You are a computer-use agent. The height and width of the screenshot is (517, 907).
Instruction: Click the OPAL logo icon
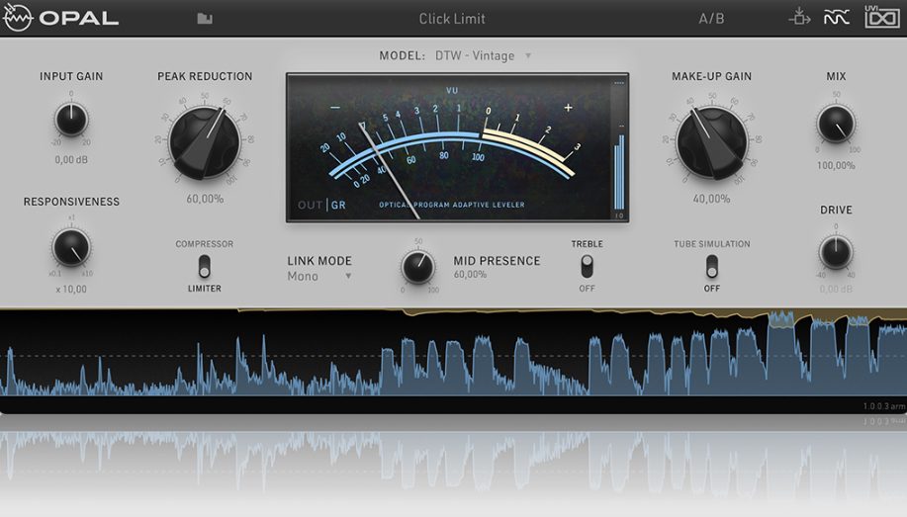point(18,18)
